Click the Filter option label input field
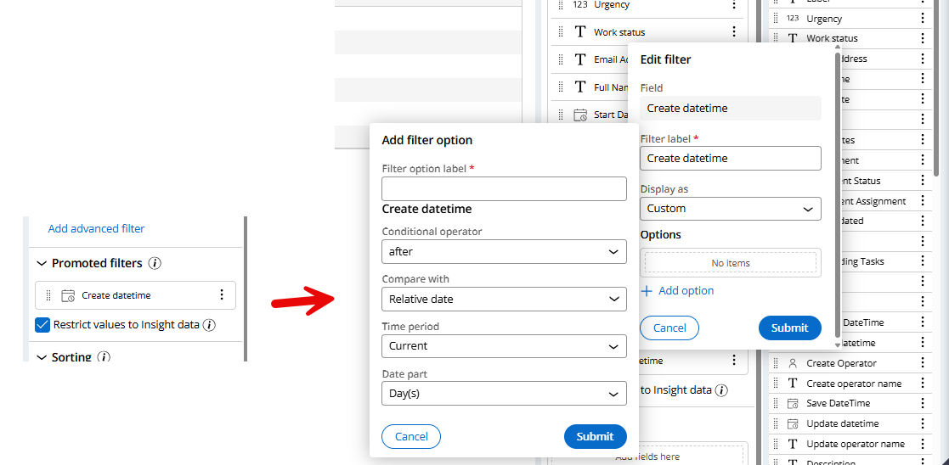The width and height of the screenshot is (949, 465). coord(504,189)
